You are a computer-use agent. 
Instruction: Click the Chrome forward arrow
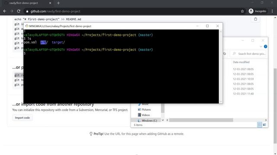pyautogui.click(x=12, y=11)
